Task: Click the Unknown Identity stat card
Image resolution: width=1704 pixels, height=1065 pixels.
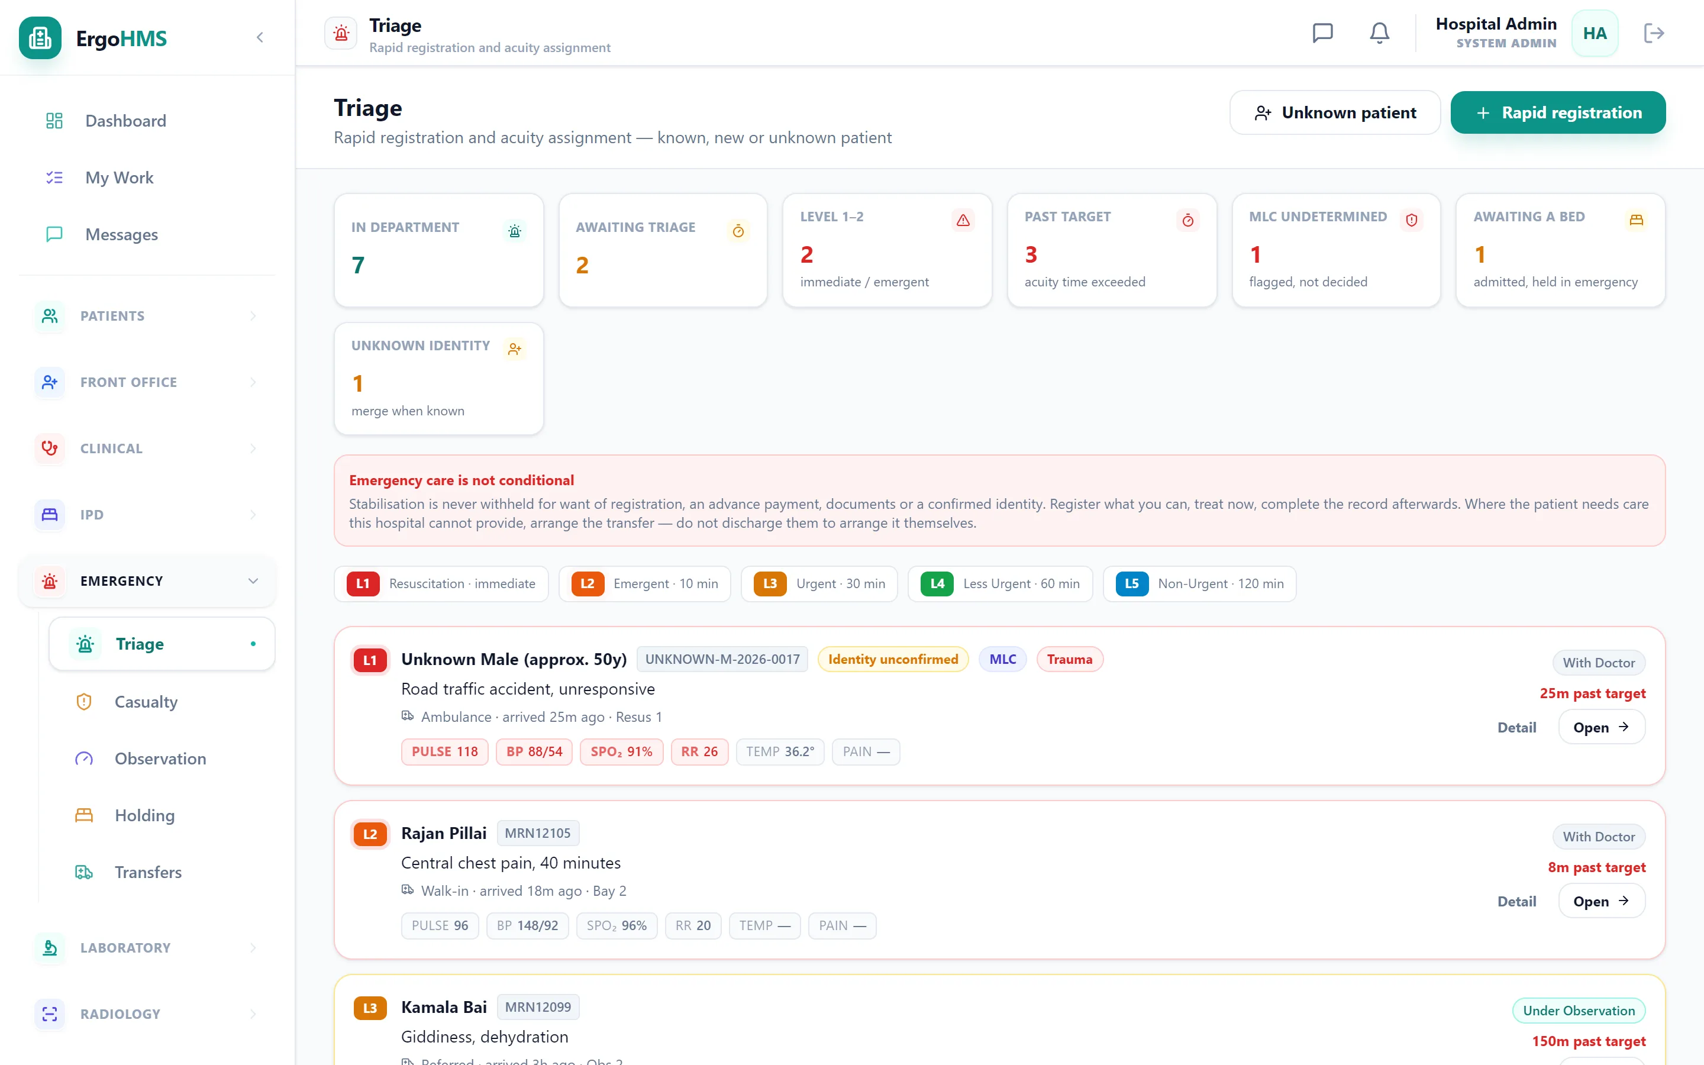Action: pyautogui.click(x=438, y=379)
